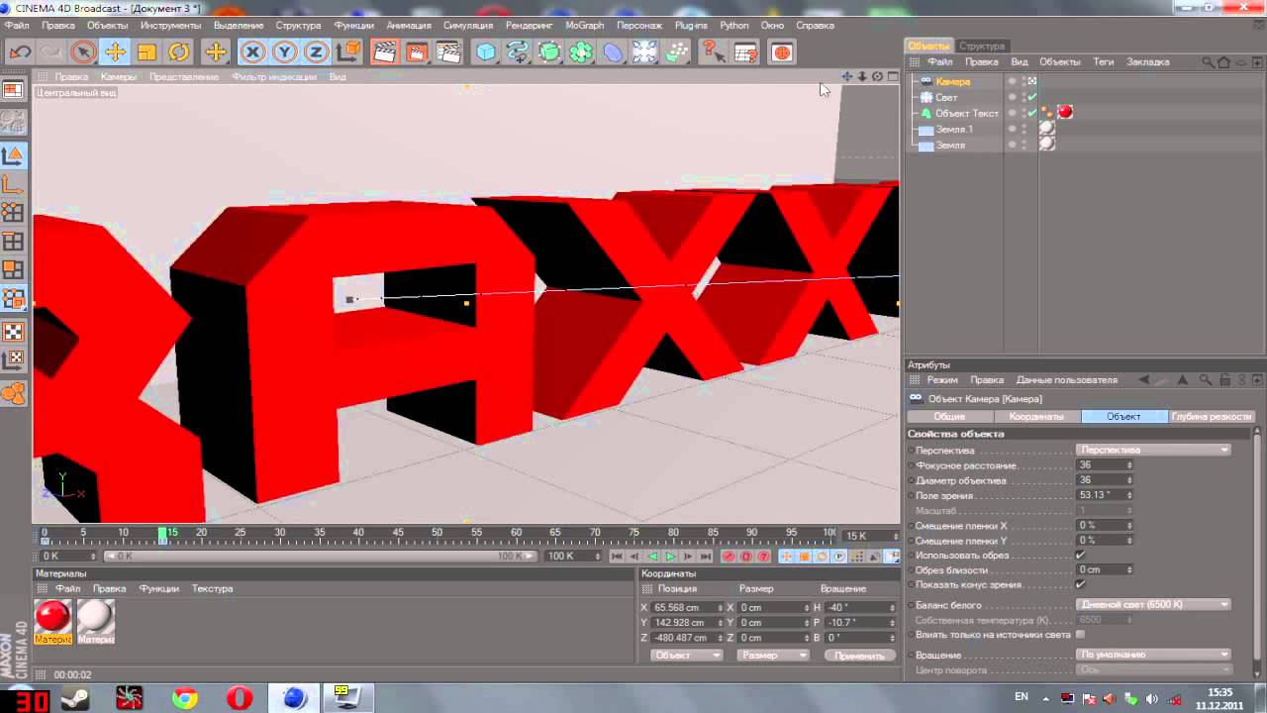The image size is (1267, 713).
Task: Click the Undo arrow in top toolbar
Action: point(20,51)
